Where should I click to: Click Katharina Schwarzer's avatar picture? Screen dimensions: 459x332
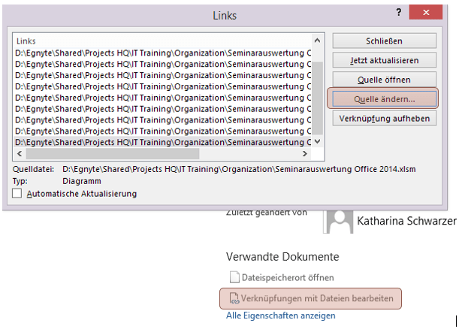click(x=338, y=222)
